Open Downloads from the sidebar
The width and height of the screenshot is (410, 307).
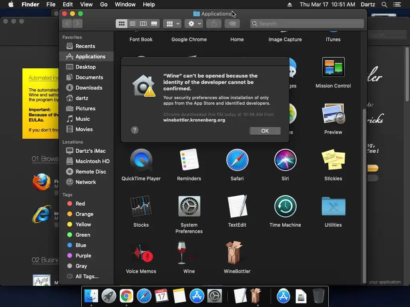[86, 88]
